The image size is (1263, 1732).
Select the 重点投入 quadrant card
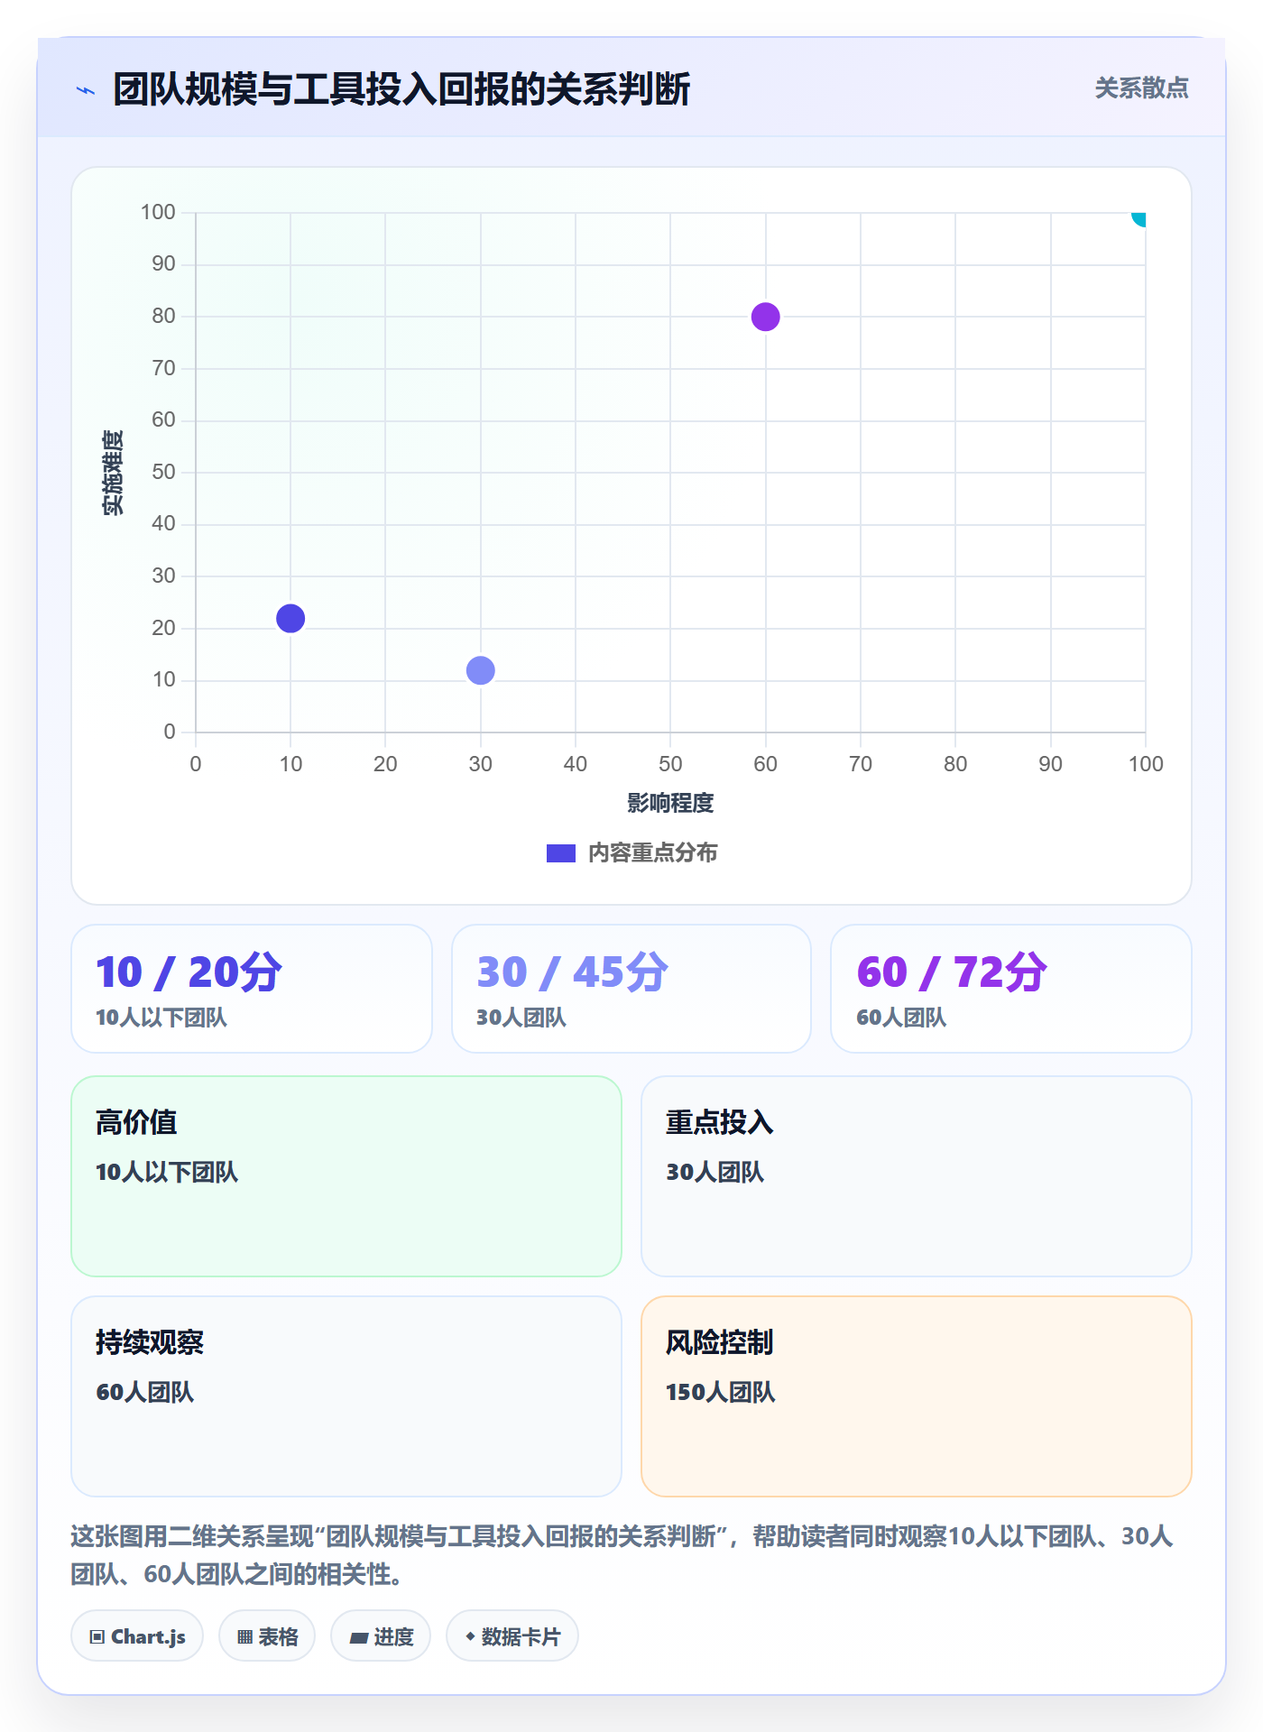pos(917,1176)
